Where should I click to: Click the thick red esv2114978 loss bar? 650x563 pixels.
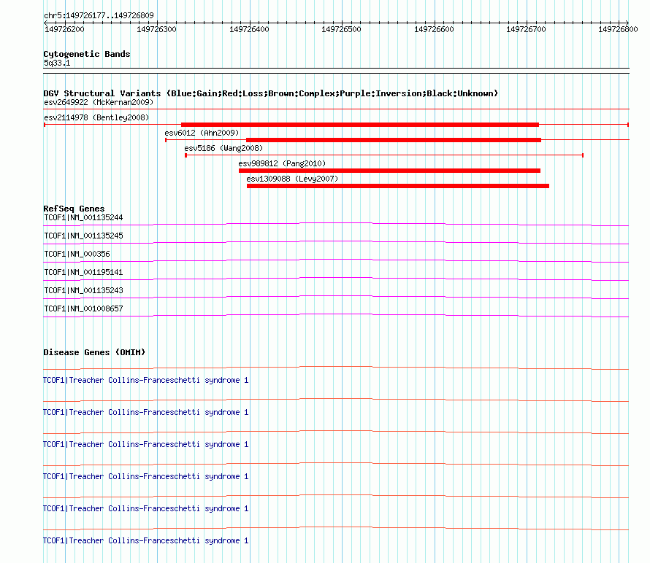tap(360, 125)
